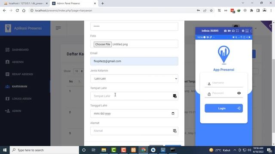This screenshot has width=275, height=154.
Task: Click the Username field in phone app
Action: coord(224,83)
